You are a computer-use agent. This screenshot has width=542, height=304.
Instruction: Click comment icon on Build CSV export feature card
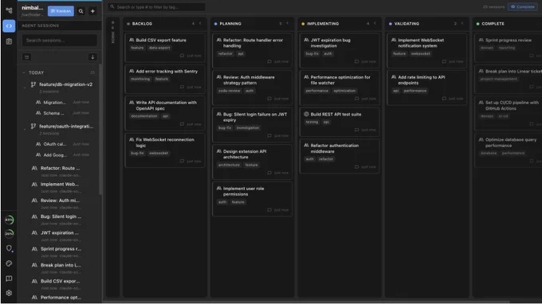(183, 56)
